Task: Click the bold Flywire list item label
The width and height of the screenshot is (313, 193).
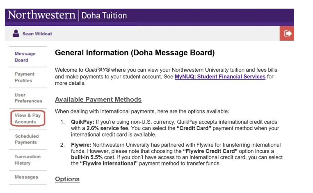Action: (81, 145)
